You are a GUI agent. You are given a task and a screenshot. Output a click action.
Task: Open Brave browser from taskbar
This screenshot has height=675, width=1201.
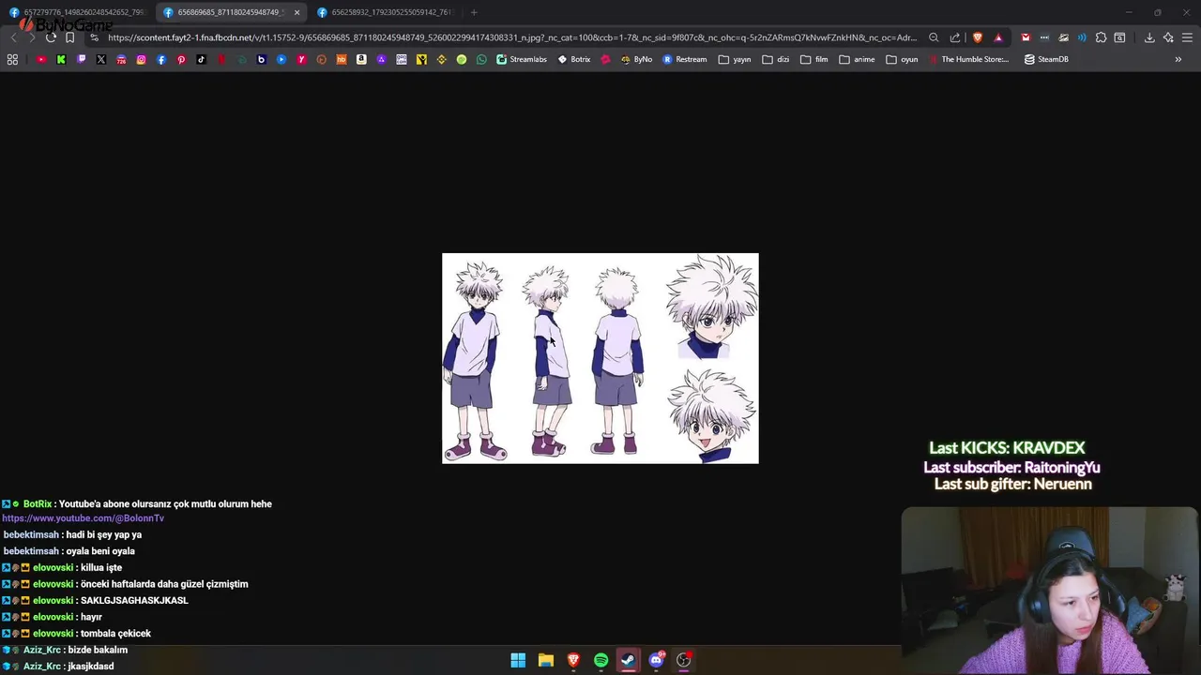click(x=573, y=660)
